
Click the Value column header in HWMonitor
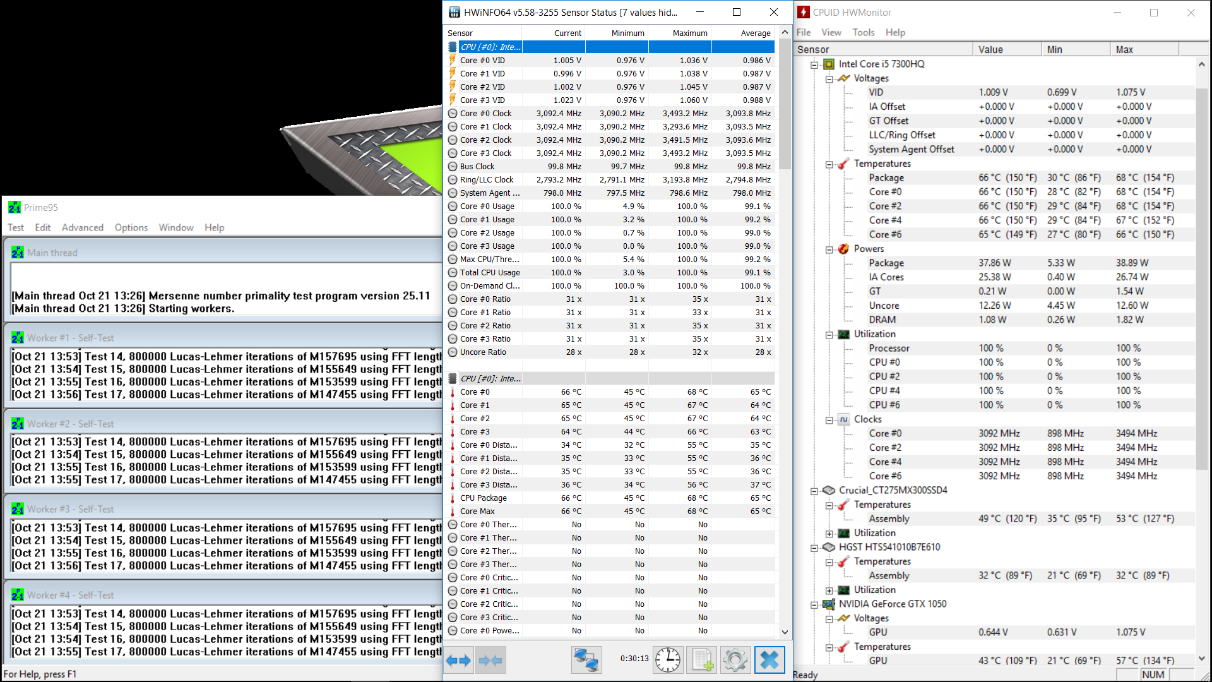point(1007,49)
